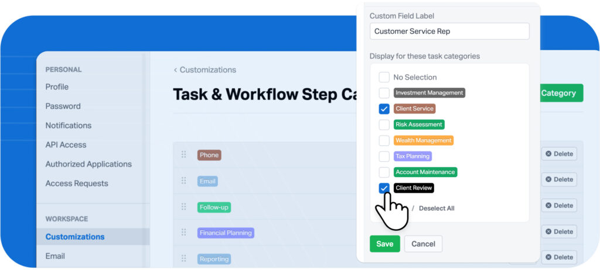Open API Access settings page

click(x=66, y=145)
